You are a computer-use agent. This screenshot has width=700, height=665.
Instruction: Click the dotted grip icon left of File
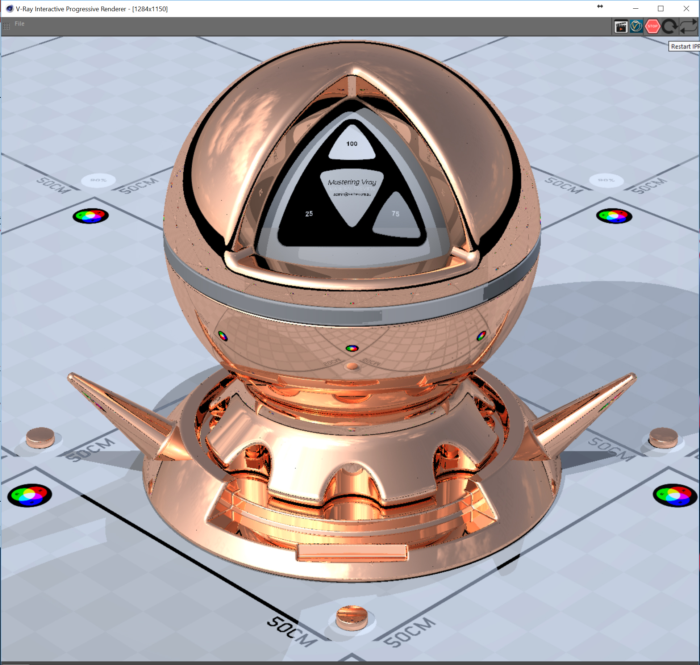(7, 26)
